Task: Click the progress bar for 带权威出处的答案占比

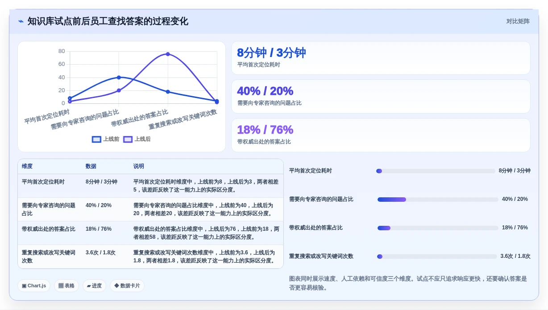Action: point(438,228)
